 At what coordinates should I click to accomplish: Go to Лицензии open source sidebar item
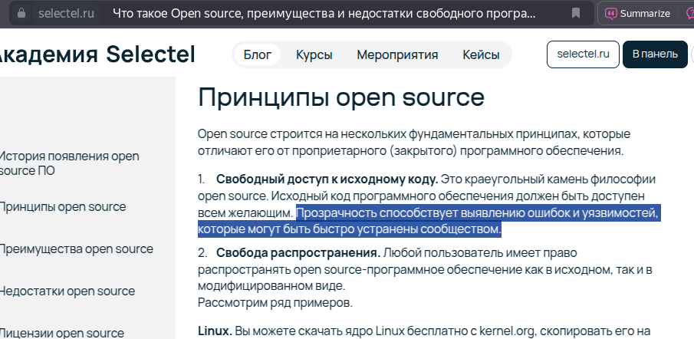[61, 332]
